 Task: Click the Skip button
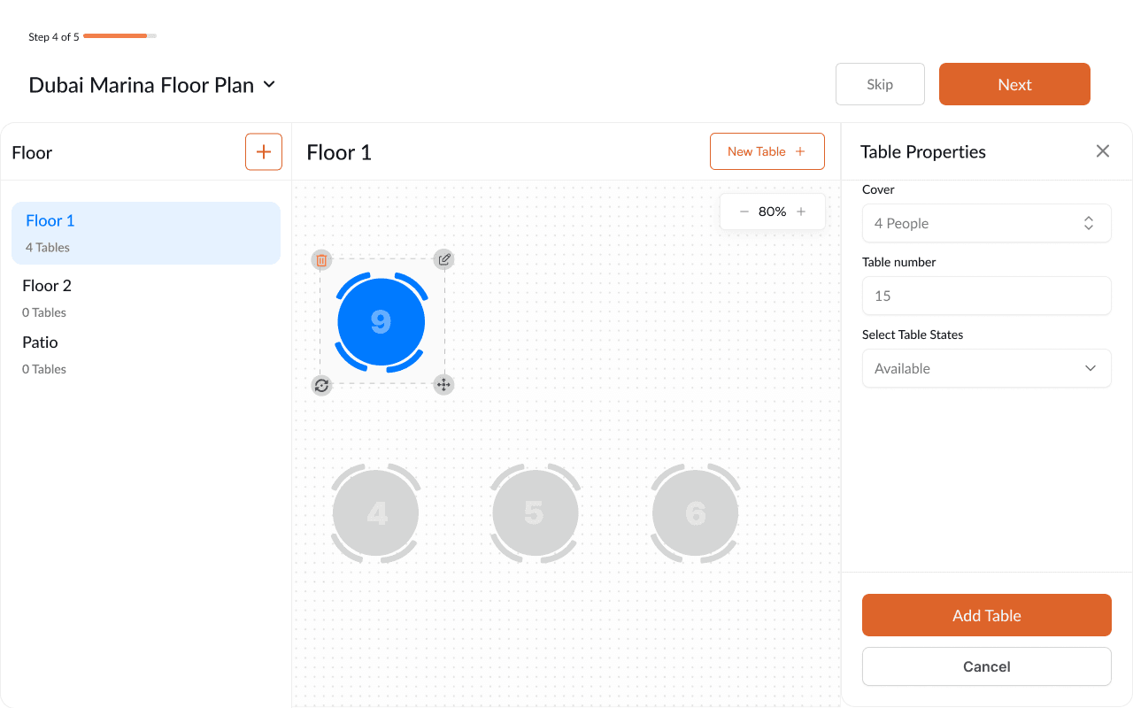click(x=880, y=83)
